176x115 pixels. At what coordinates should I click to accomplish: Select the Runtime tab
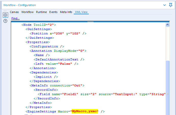[41, 12]
